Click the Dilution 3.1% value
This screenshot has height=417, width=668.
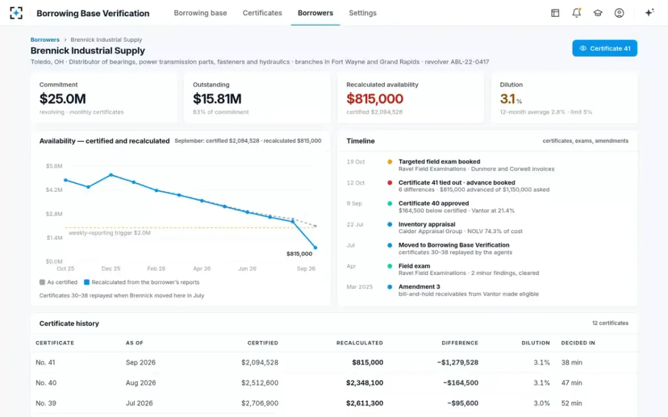tap(511, 99)
